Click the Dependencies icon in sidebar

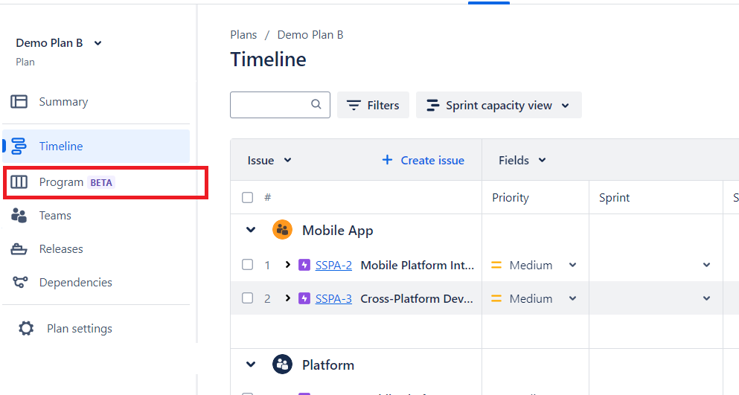click(19, 283)
